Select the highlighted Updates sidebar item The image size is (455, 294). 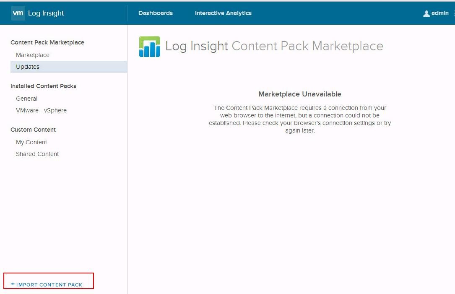click(x=28, y=67)
